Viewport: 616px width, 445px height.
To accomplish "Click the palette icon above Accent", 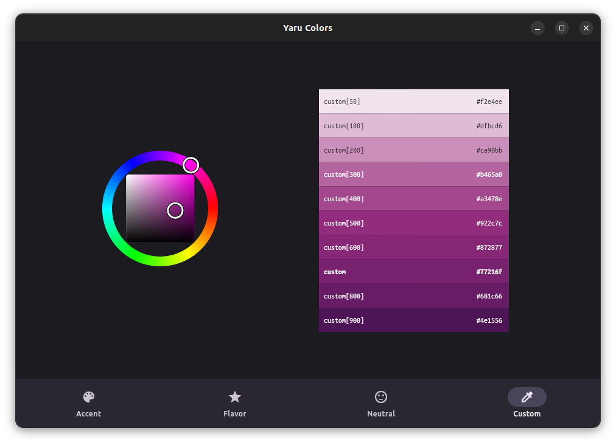I will pyautogui.click(x=89, y=397).
